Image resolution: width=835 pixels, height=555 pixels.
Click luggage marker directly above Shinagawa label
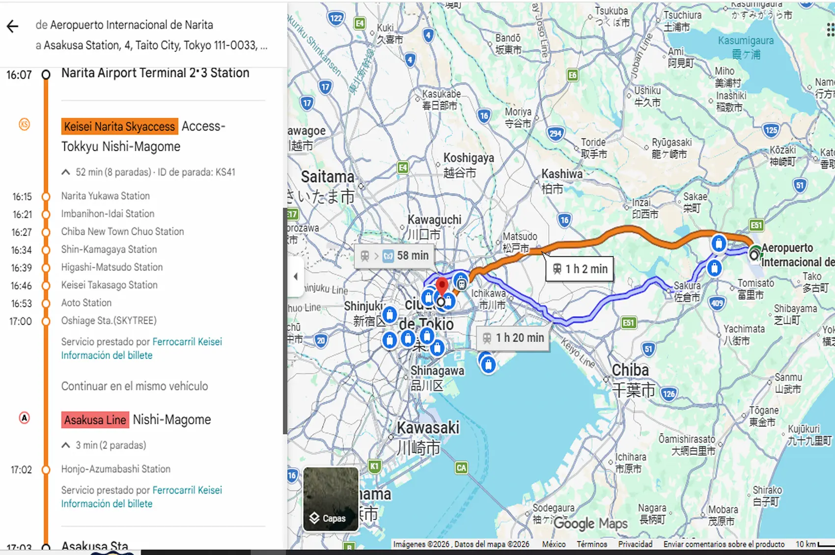(437, 348)
